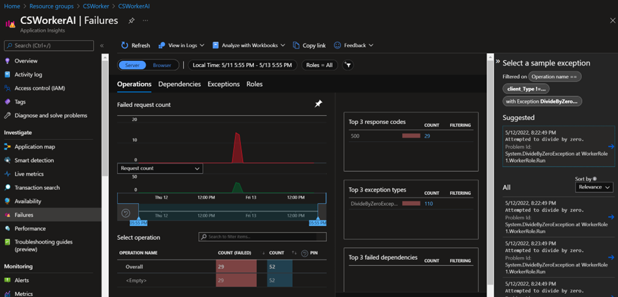
Task: Sort by COUNT column arrows
Action: tap(294, 253)
